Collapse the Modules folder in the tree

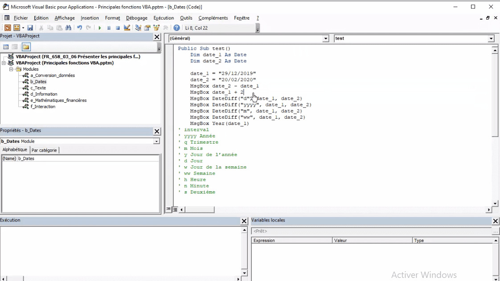pos(11,69)
